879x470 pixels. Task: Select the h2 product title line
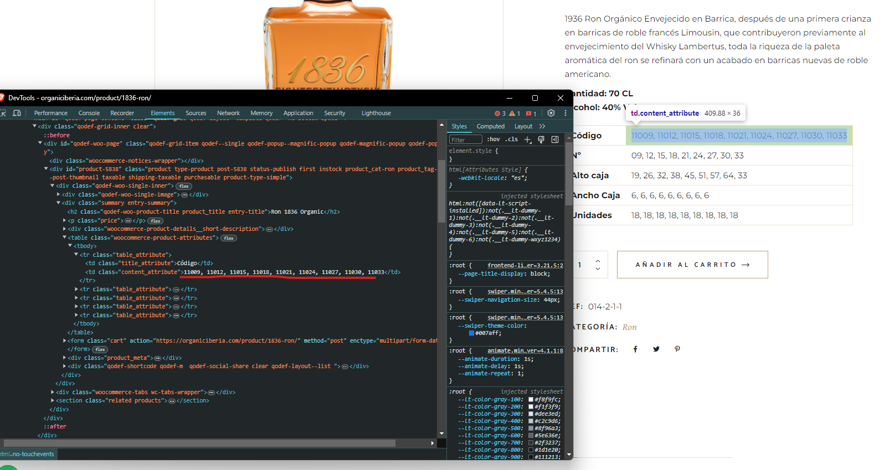pos(204,212)
